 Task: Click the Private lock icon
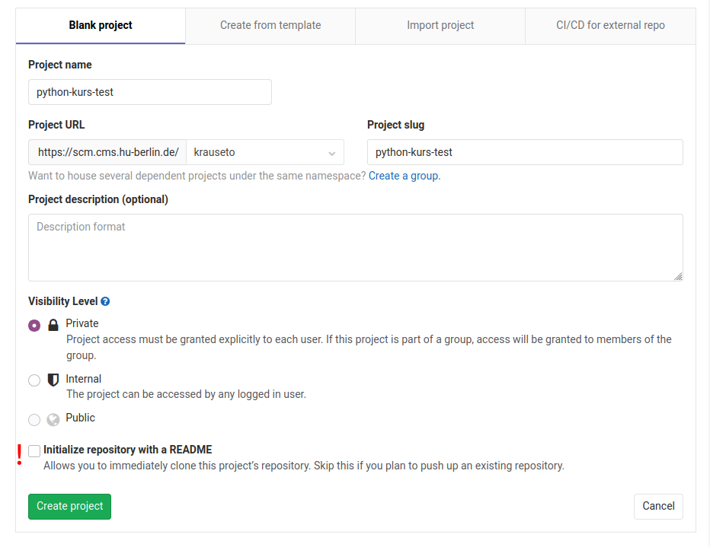click(x=53, y=325)
